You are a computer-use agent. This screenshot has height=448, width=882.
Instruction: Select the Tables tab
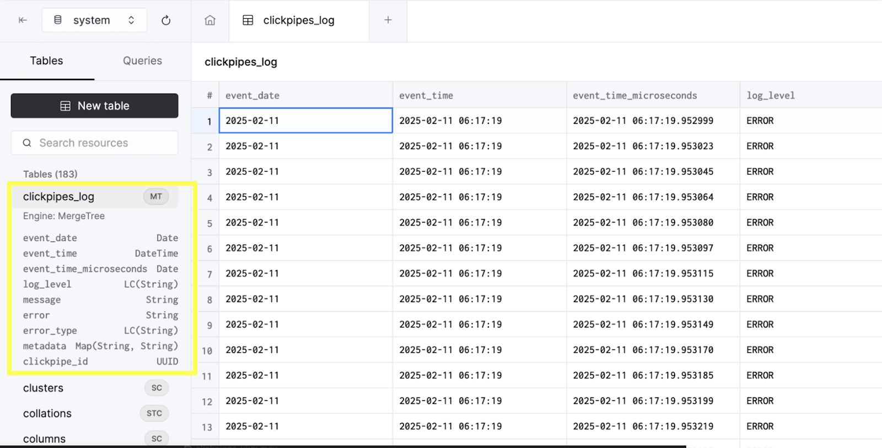[x=46, y=61]
